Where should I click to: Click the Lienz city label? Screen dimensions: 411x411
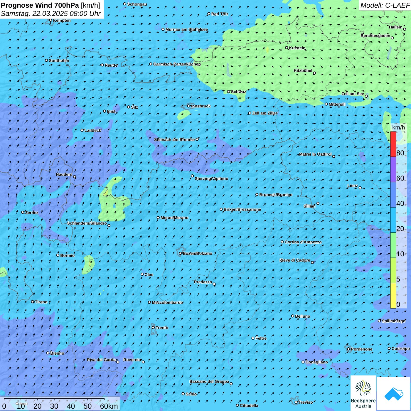(353, 186)
